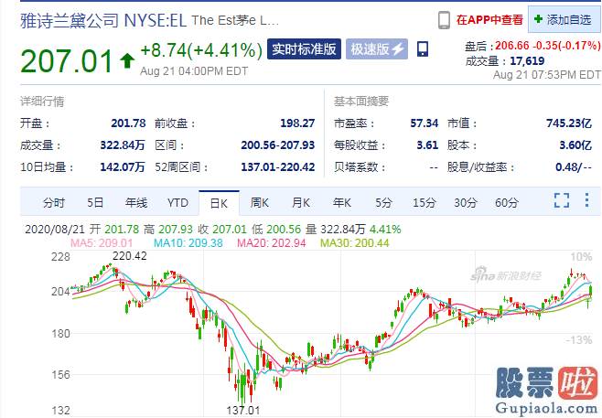The width and height of the screenshot is (602, 418).
Task: Click the volume value 322.84万 in details
Action: click(x=123, y=145)
